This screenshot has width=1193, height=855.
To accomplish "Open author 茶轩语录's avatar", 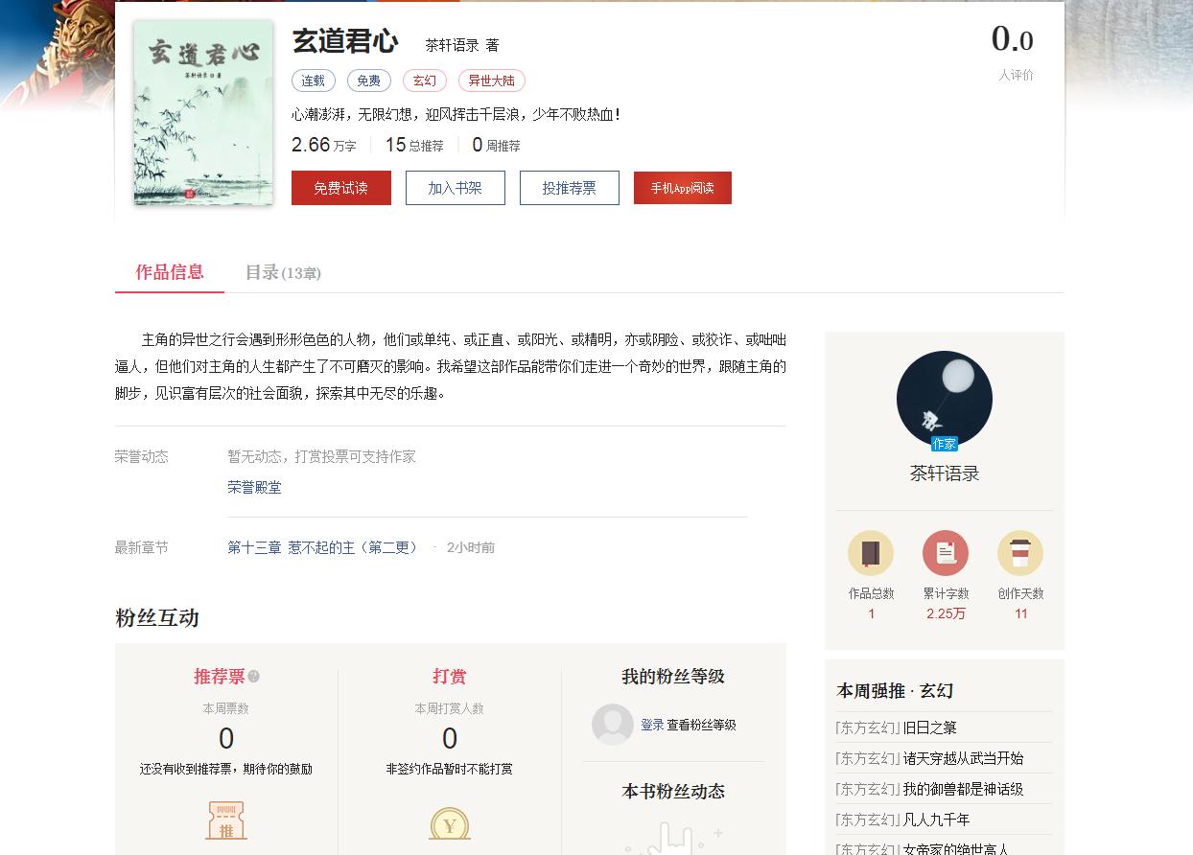I will click(x=945, y=398).
